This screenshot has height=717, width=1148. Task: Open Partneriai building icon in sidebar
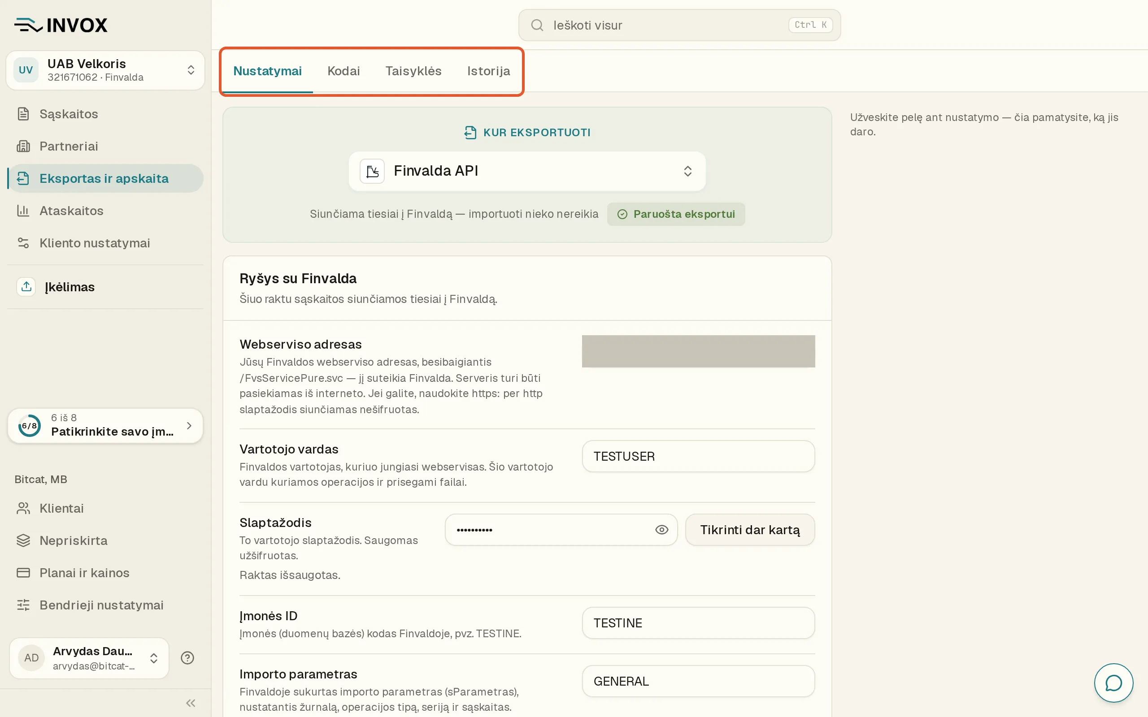click(x=23, y=146)
